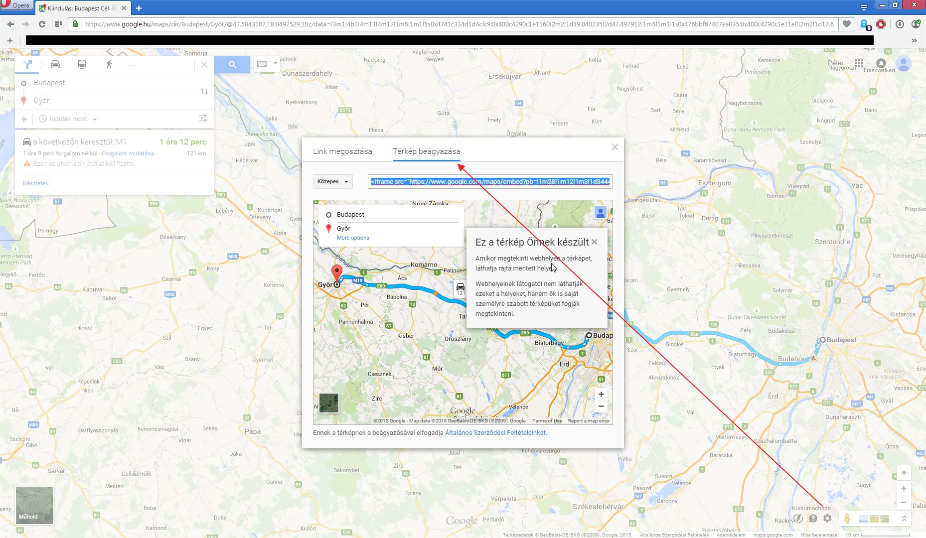Reload the page with refresh icon

coord(42,24)
